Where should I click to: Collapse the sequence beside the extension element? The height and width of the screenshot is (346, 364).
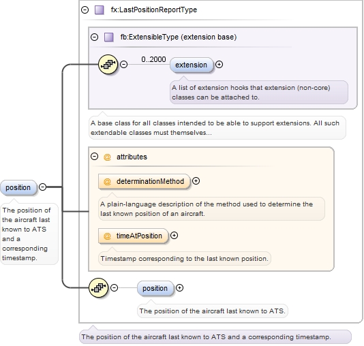click(124, 64)
